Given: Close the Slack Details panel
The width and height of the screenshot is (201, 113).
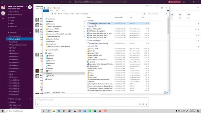Looking at the screenshot, I should pos(198,7).
